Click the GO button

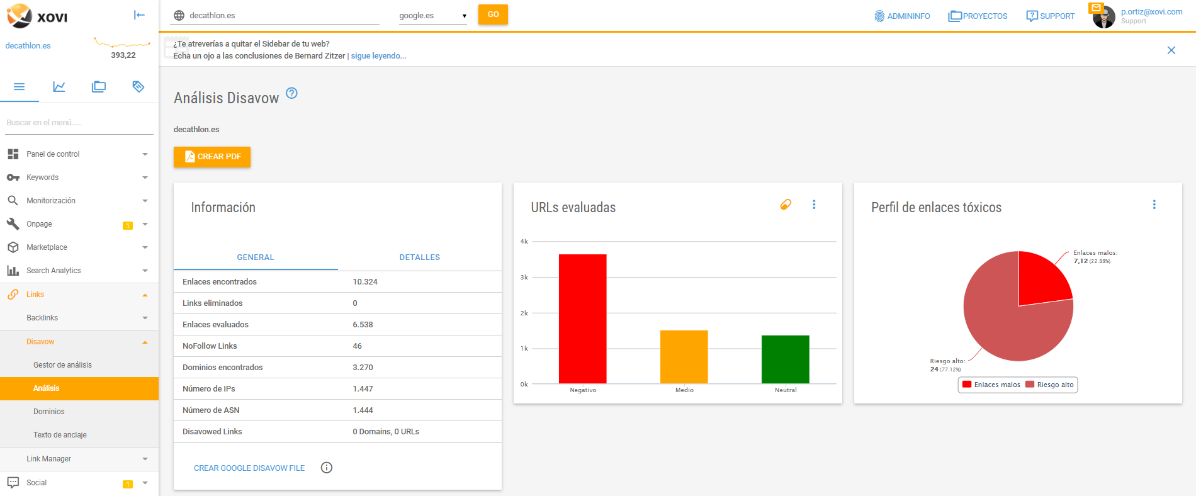click(x=493, y=14)
